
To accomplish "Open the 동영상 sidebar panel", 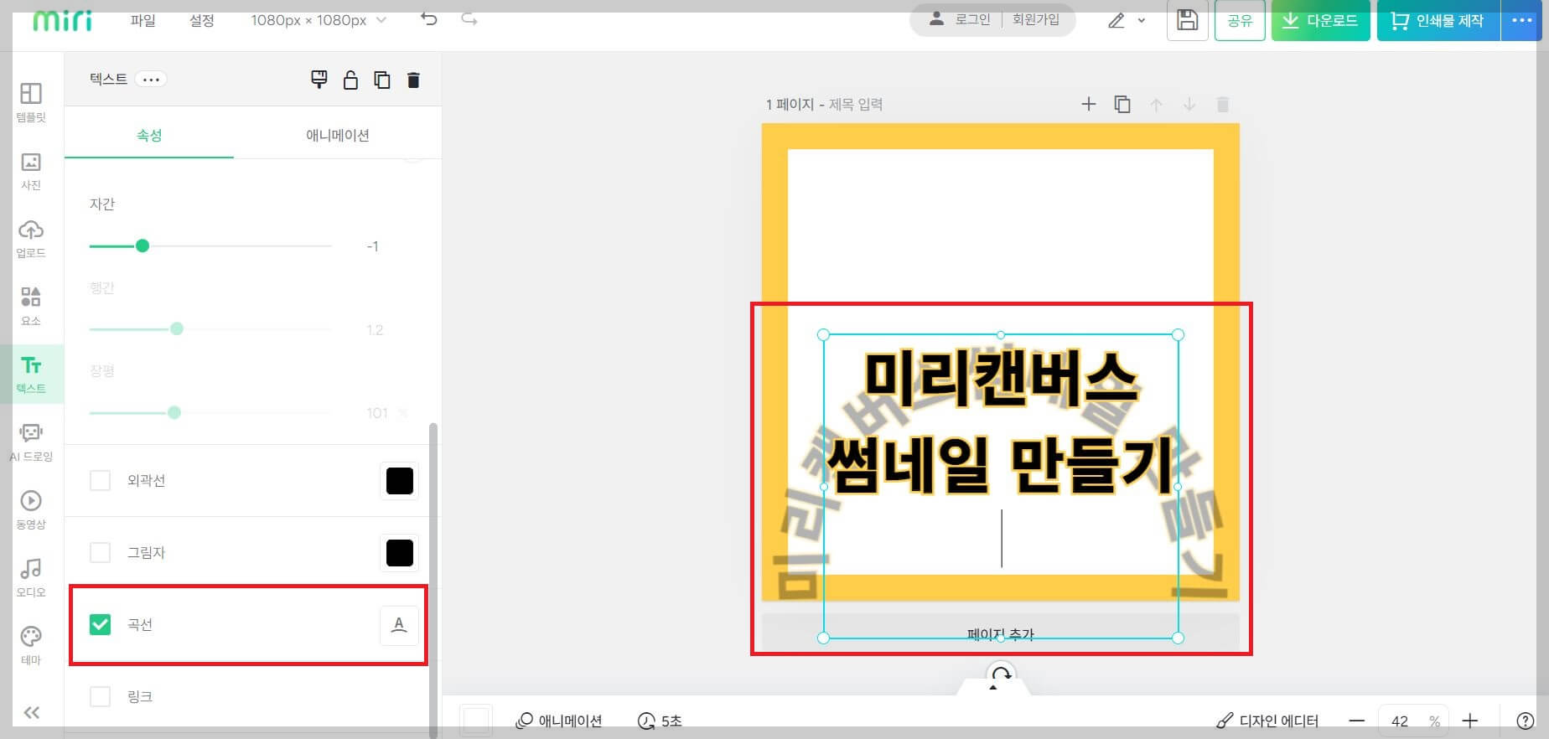I will click(31, 509).
